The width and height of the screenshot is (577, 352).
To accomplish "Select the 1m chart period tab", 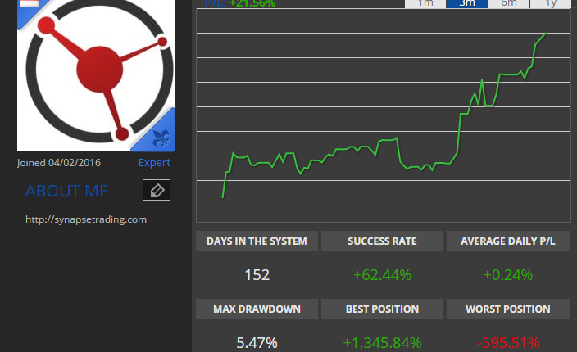I will click(x=425, y=3).
